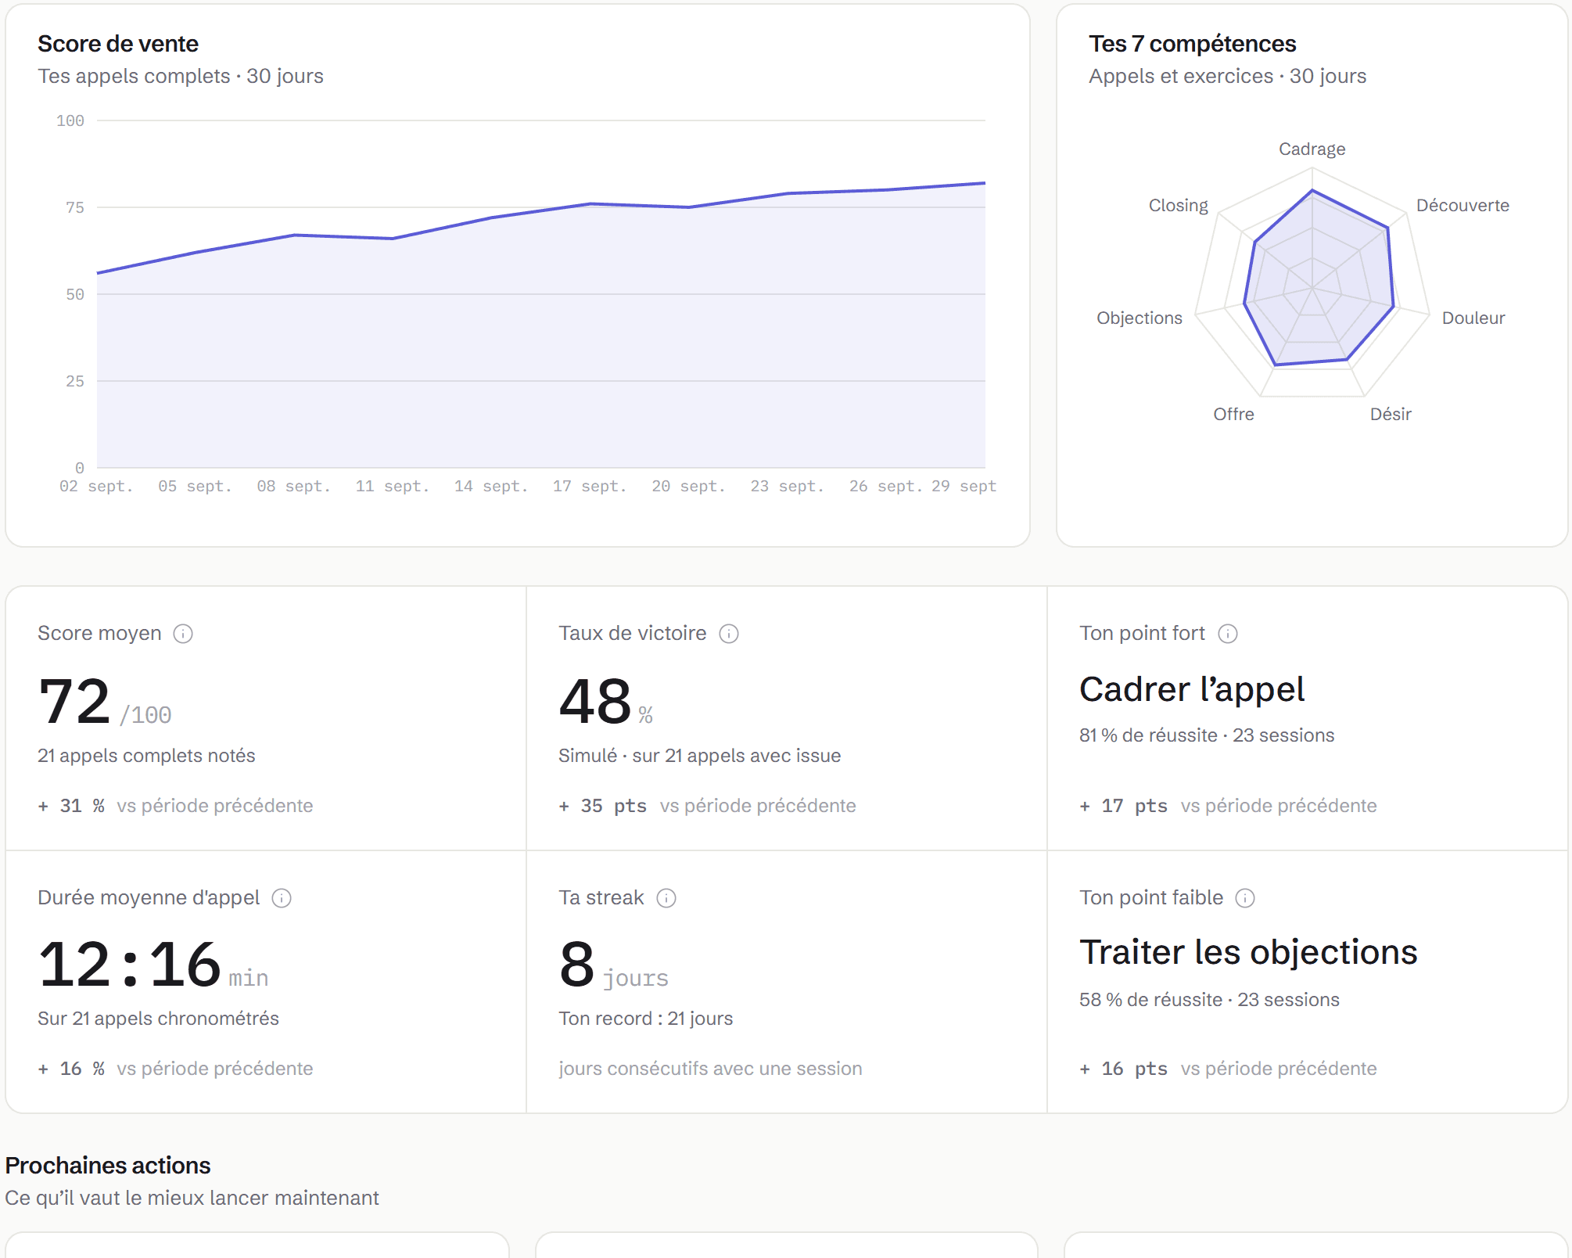This screenshot has width=1572, height=1258.
Task: Open info icon beside Ta streak
Action: [666, 898]
